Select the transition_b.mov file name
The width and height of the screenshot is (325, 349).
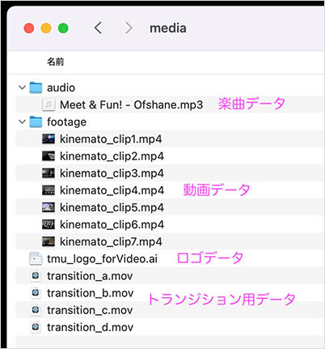tap(91, 293)
